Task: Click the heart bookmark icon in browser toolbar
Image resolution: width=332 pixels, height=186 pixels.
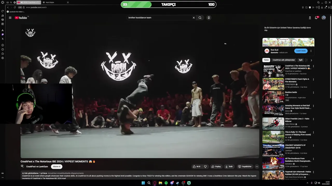Action: [x=317, y=7]
